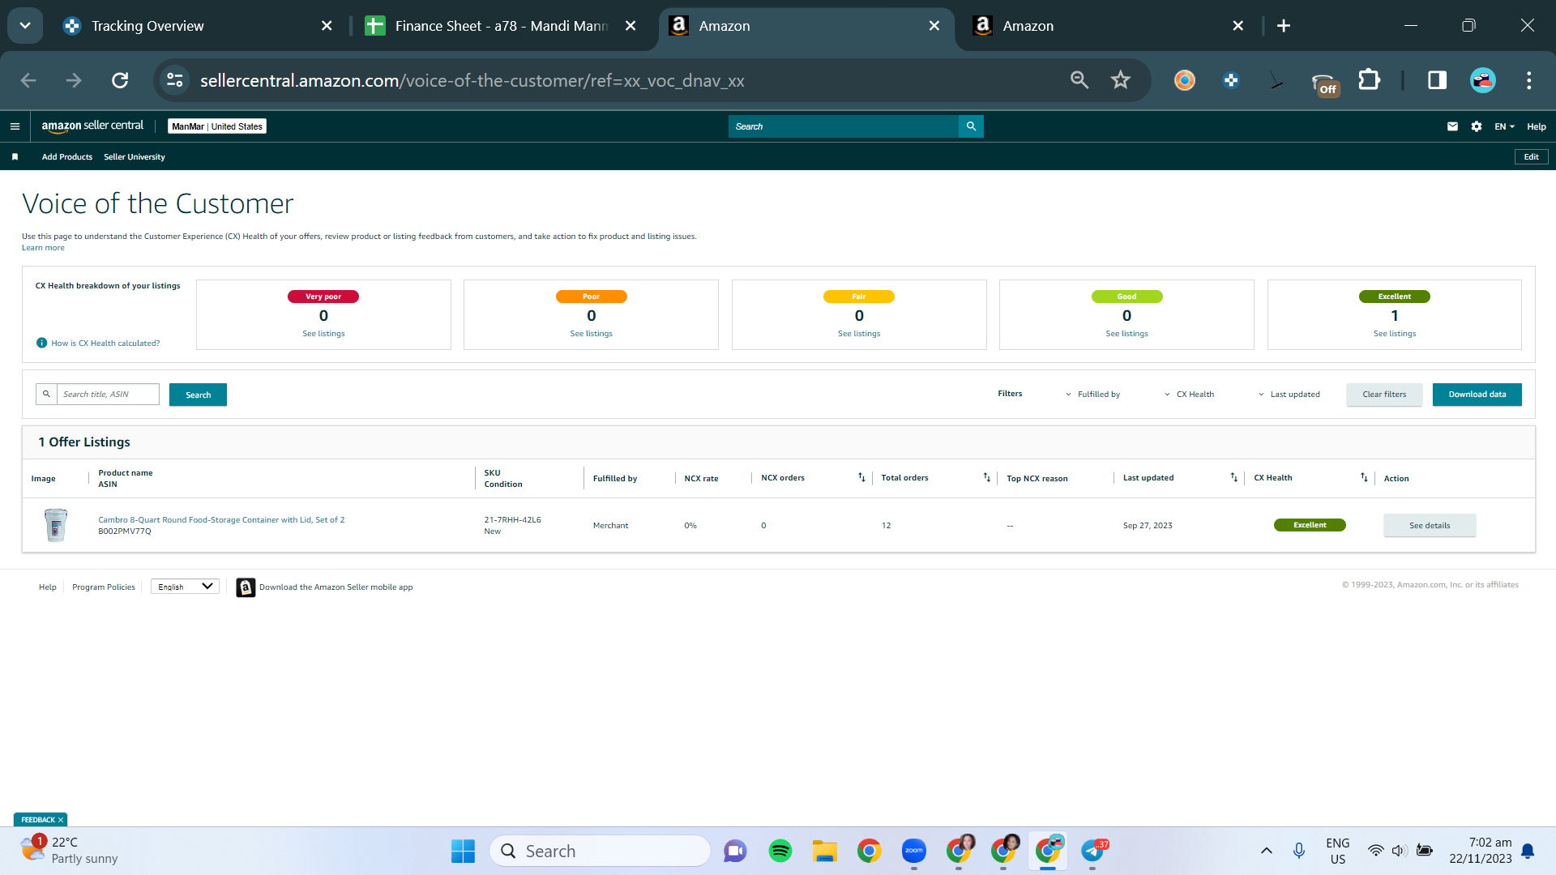Open File Explorer from the taskbar

[825, 851]
